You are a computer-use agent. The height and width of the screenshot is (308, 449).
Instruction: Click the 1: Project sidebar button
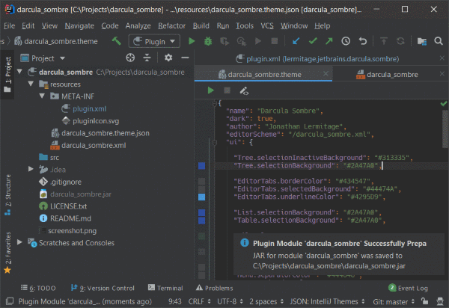[7, 74]
